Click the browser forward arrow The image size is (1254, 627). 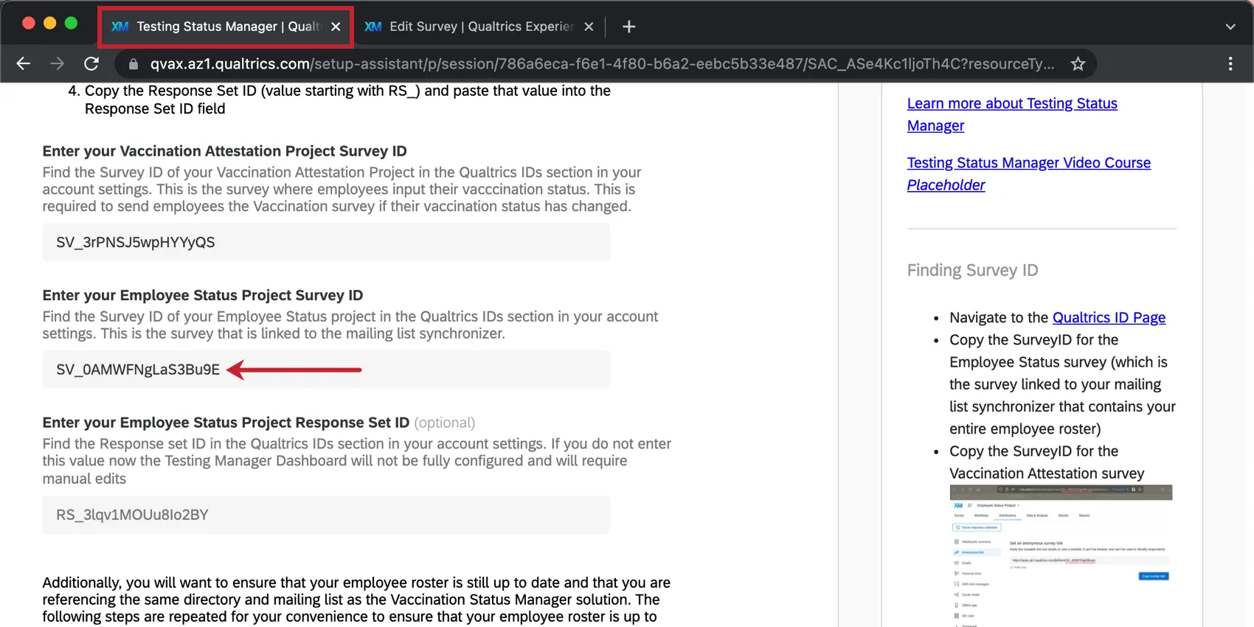(57, 63)
